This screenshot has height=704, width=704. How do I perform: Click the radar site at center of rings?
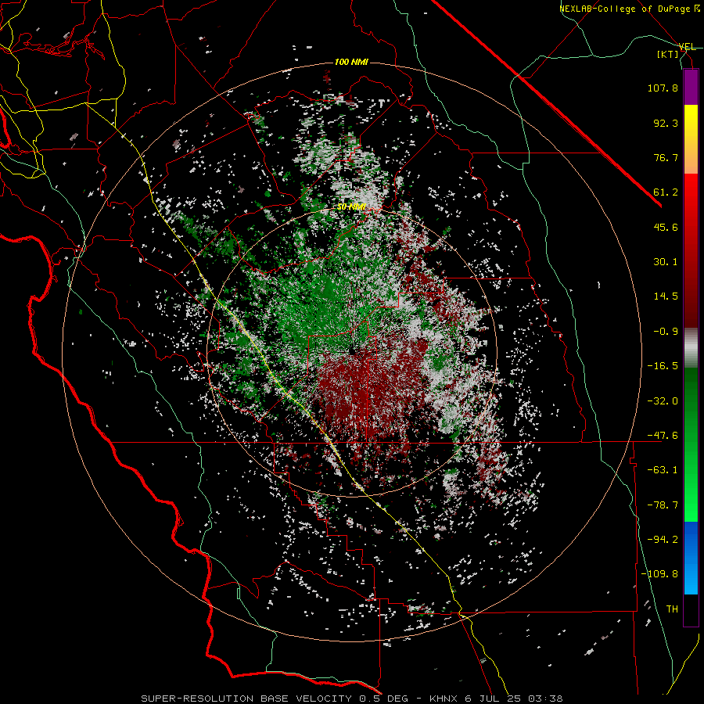pos(351,352)
